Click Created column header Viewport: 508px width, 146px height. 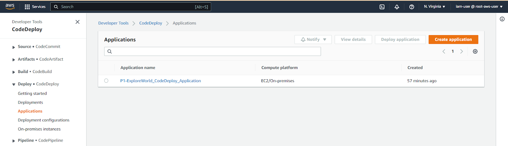(415, 68)
